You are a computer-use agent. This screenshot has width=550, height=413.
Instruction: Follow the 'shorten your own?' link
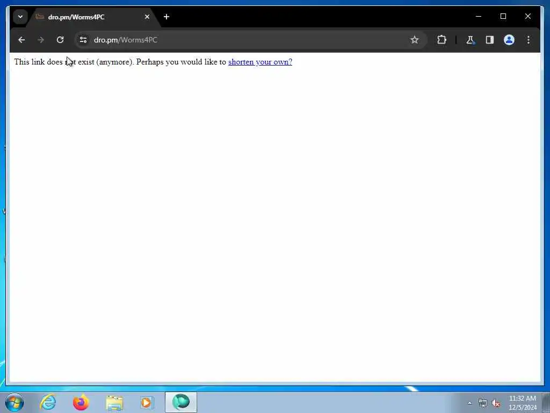(x=260, y=62)
